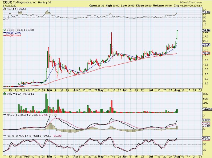The width and height of the screenshot is (212, 158).
Task: Click the Jun label on the bottom date axis
Action: (125, 157)
